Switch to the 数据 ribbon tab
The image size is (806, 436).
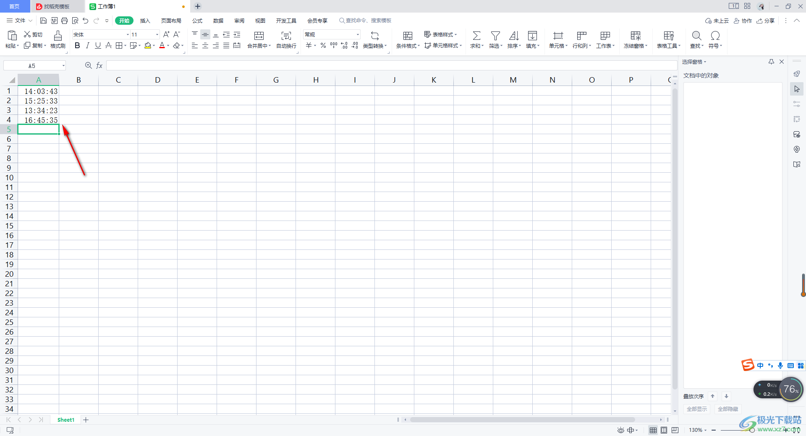(x=218, y=21)
